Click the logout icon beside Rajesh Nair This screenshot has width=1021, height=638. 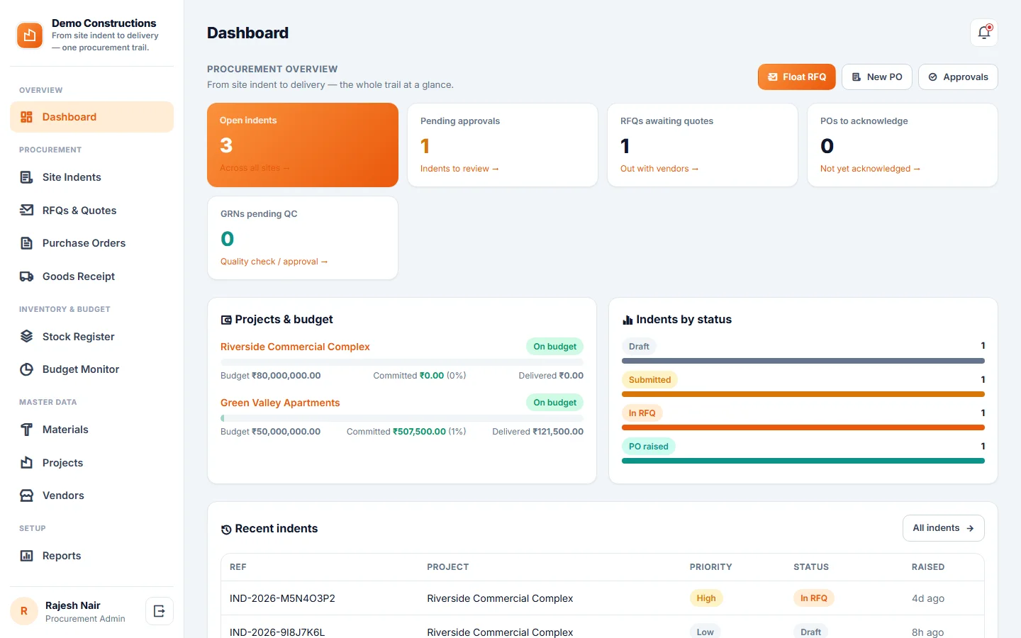pos(160,611)
